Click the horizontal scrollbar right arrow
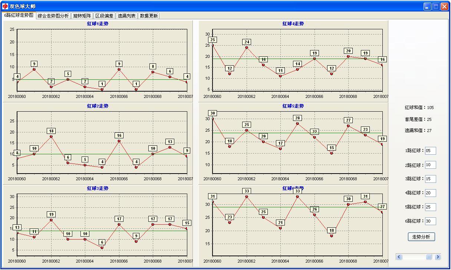The image size is (451, 270). pyautogui.click(x=438, y=257)
